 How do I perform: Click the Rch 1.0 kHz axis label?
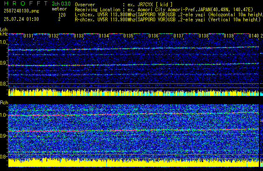tap(3, 115)
